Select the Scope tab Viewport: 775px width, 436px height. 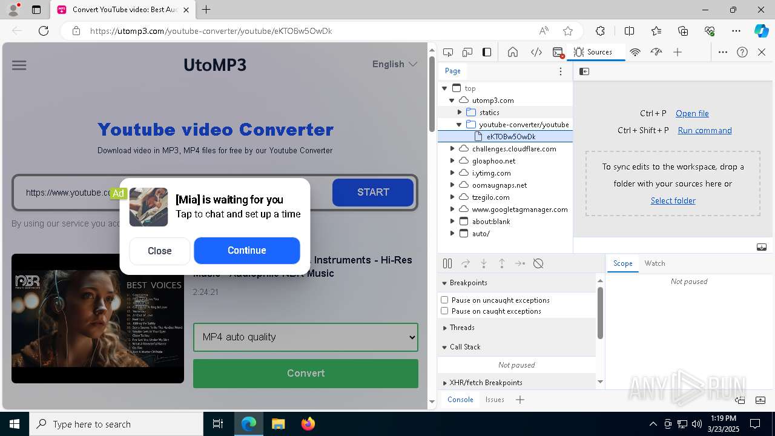click(622, 263)
